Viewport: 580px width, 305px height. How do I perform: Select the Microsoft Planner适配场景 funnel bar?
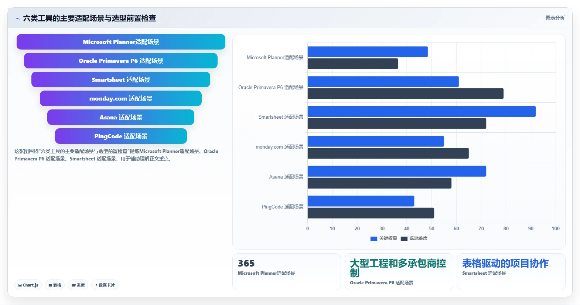tap(121, 42)
